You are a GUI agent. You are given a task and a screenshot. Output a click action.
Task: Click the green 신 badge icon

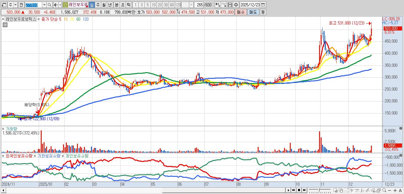(x=66, y=5)
